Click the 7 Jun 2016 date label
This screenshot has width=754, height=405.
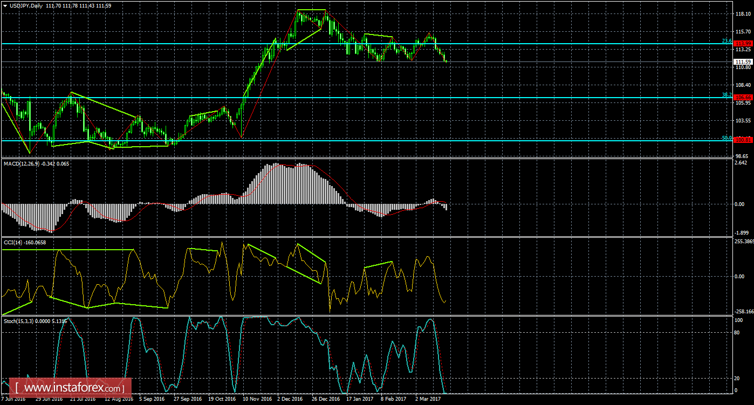(x=13, y=399)
